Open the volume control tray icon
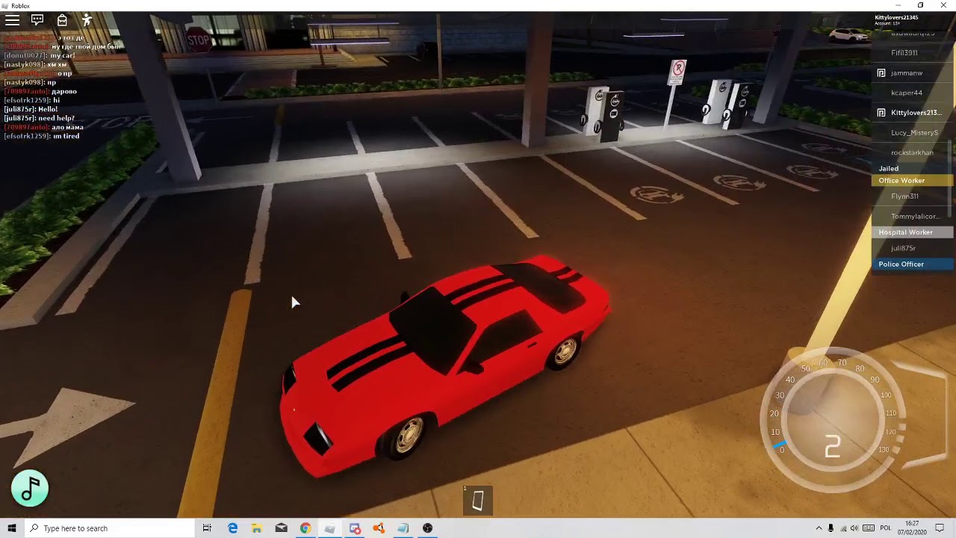The image size is (956, 538). click(x=854, y=528)
